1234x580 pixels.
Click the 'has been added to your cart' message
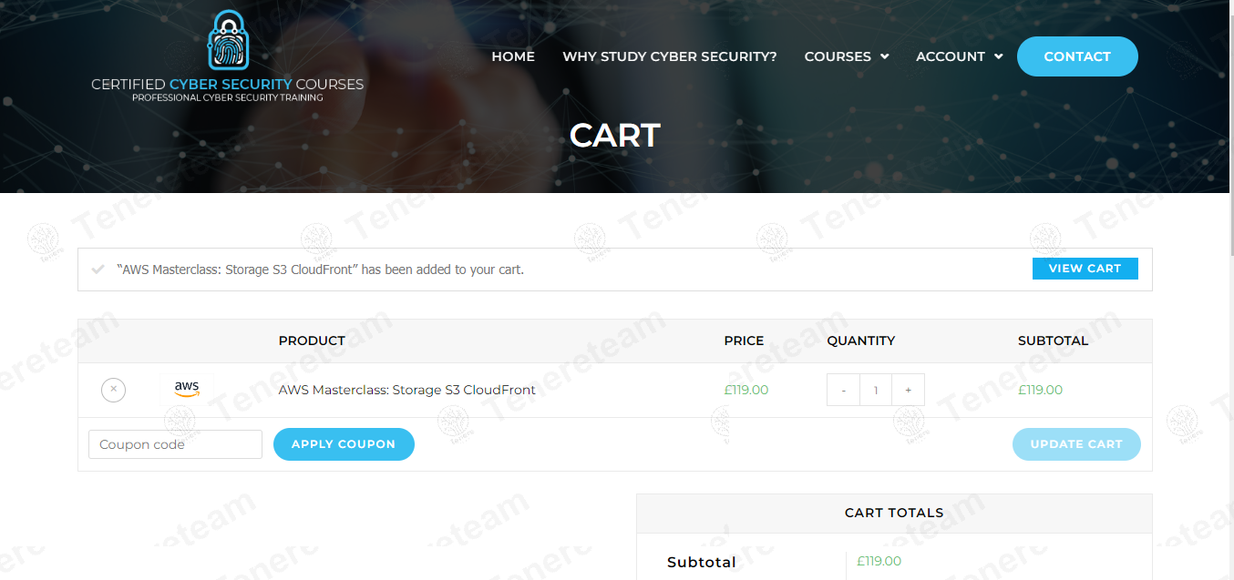tap(321, 270)
